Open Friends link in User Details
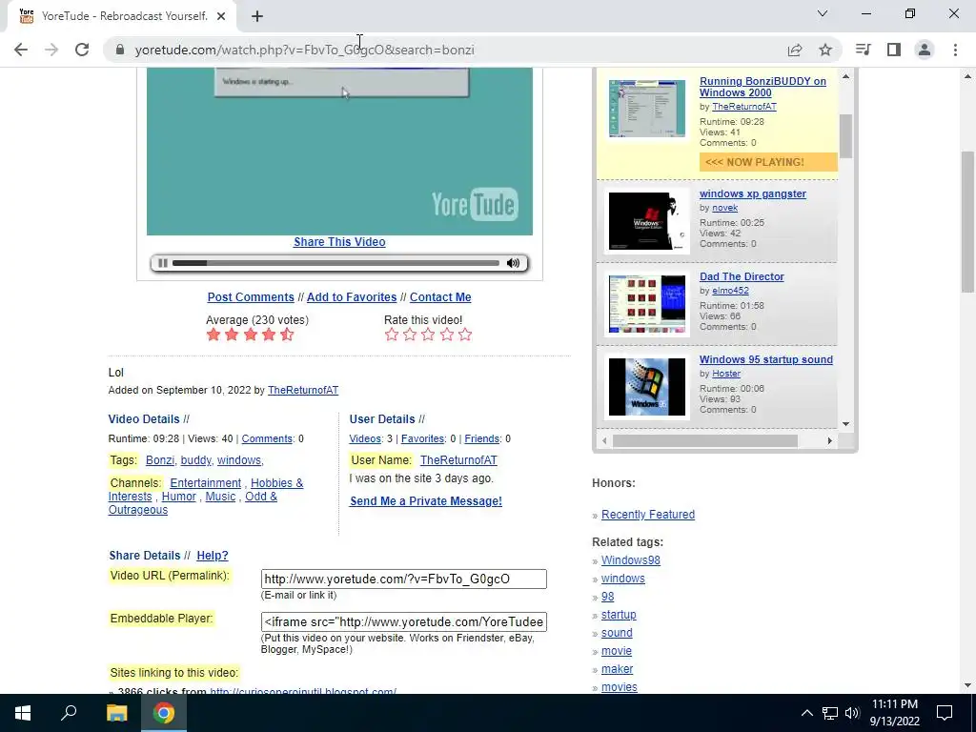 click(x=481, y=438)
